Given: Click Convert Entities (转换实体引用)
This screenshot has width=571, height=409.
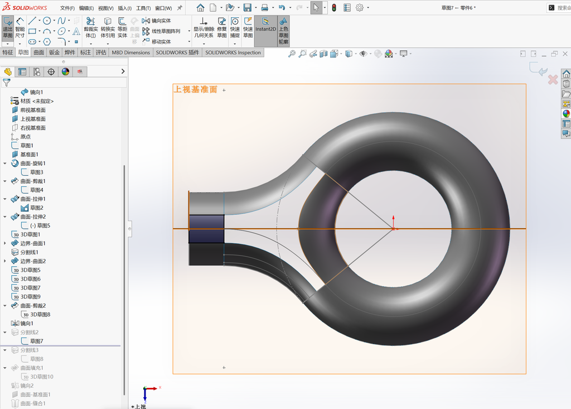Looking at the screenshot, I should tap(108, 28).
